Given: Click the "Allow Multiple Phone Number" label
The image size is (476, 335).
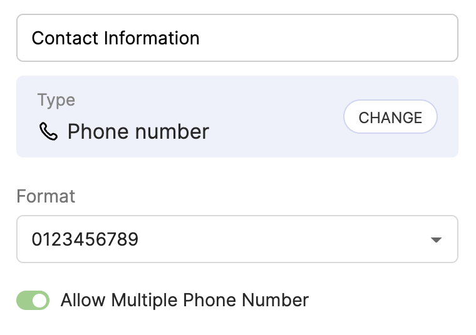Looking at the screenshot, I should tap(184, 300).
